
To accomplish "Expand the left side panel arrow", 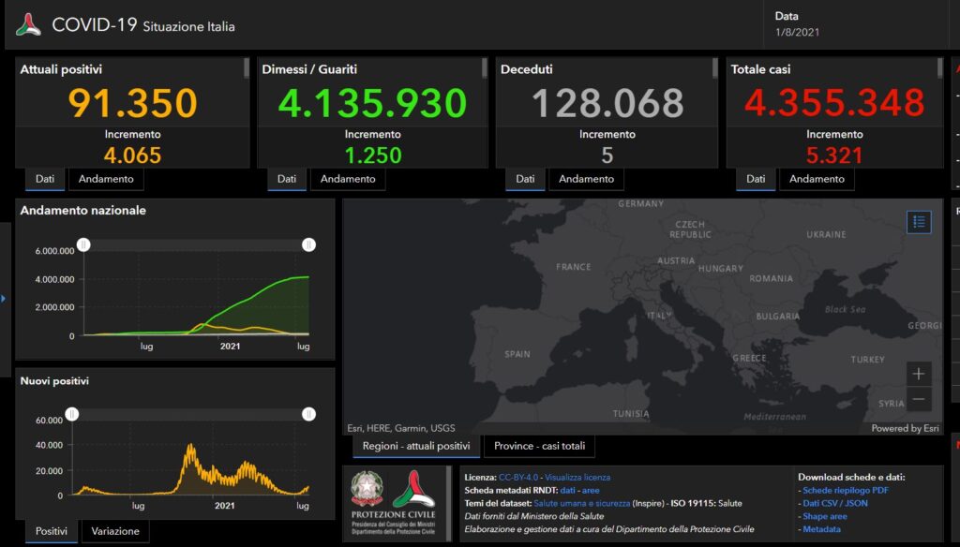I will click(4, 299).
